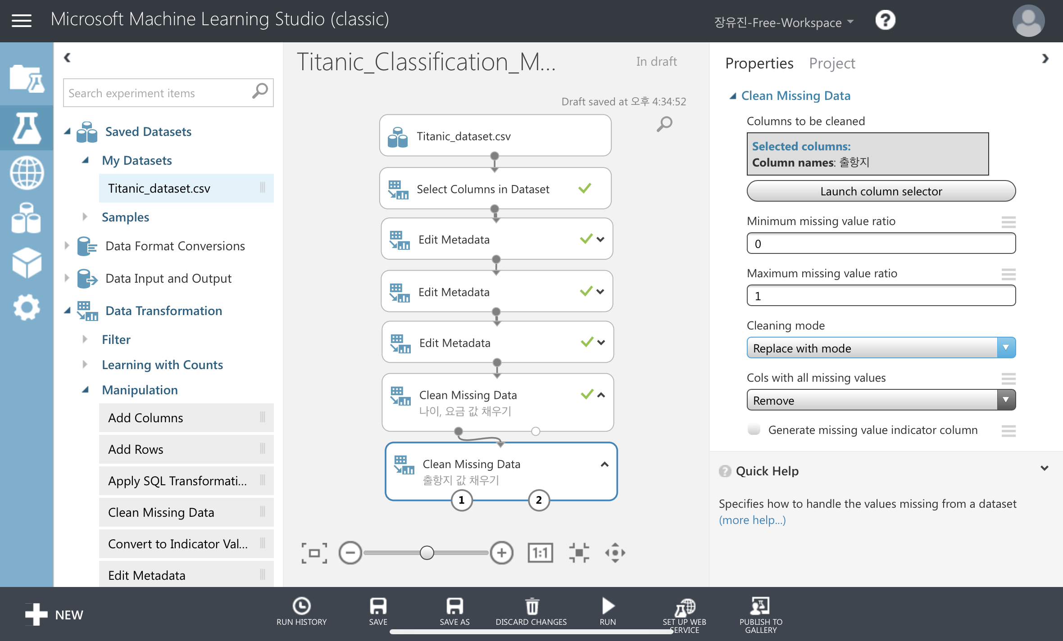Switch to the Project tab
This screenshot has height=641, width=1063.
pos(832,63)
